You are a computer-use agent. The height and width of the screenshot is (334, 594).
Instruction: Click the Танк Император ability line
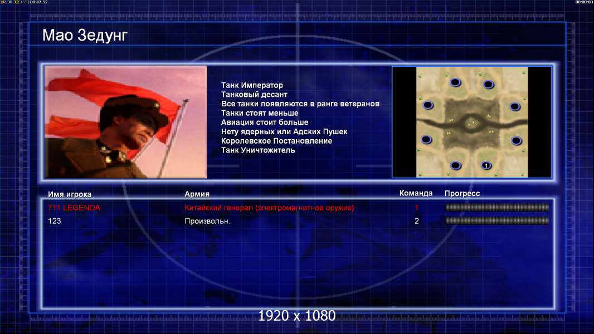252,85
